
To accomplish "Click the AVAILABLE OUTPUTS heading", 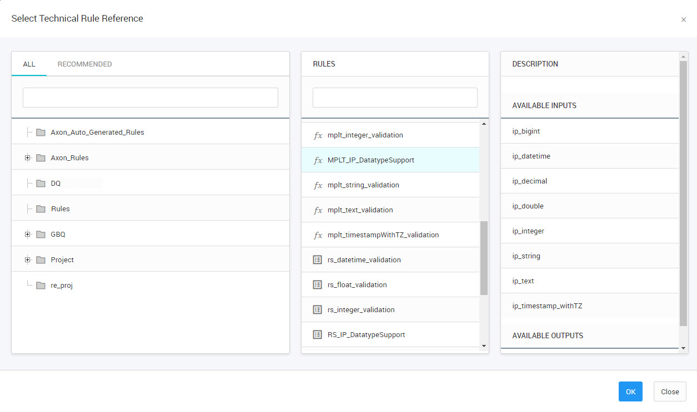I will [548, 335].
